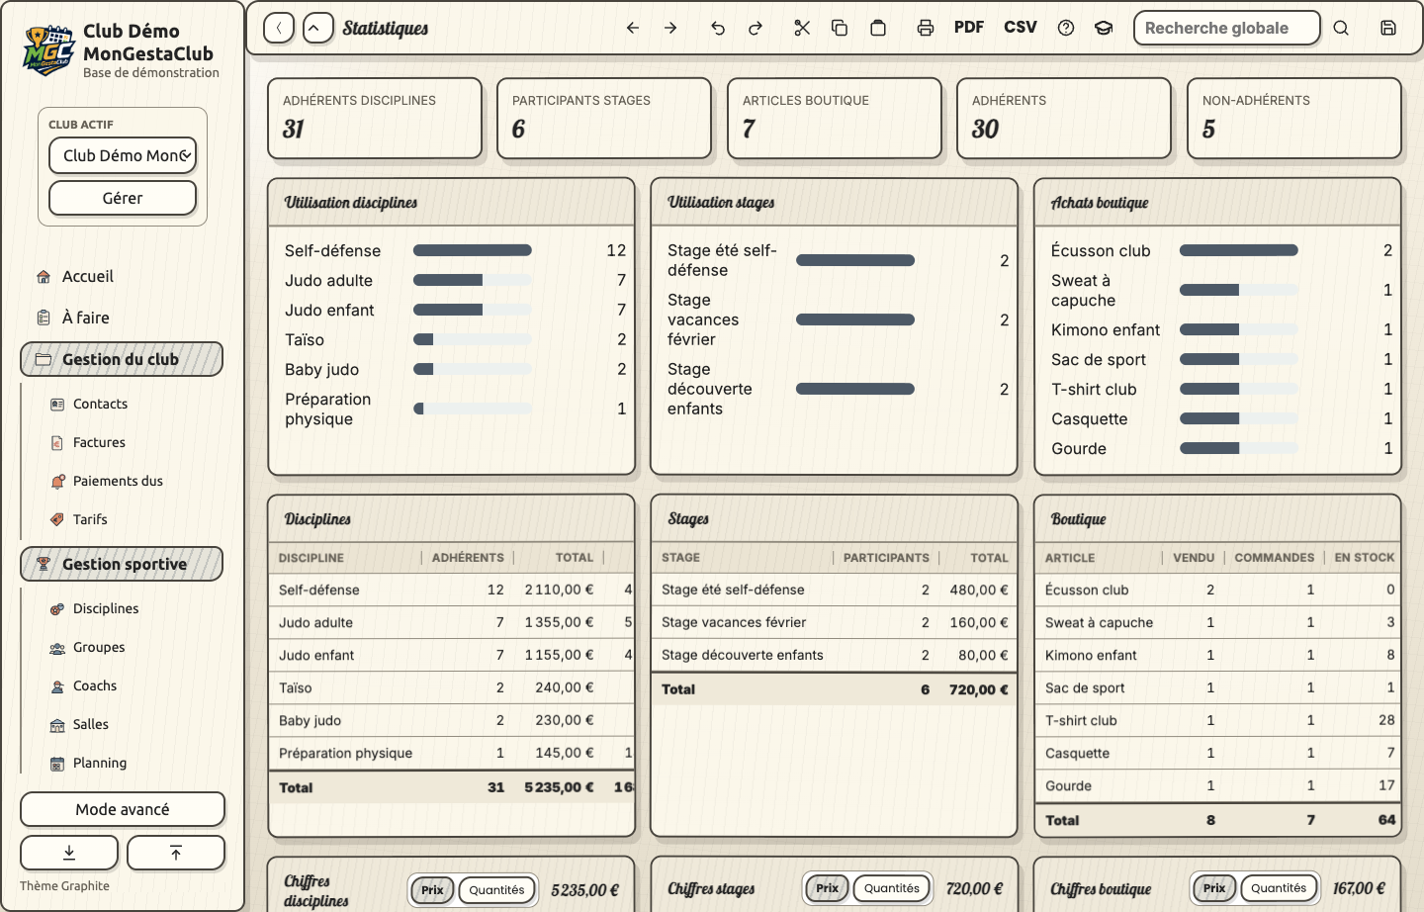Viewport: 1424px width, 912px height.
Task: Select Prix toggle in Chiffres disciplines
Action: click(x=432, y=890)
